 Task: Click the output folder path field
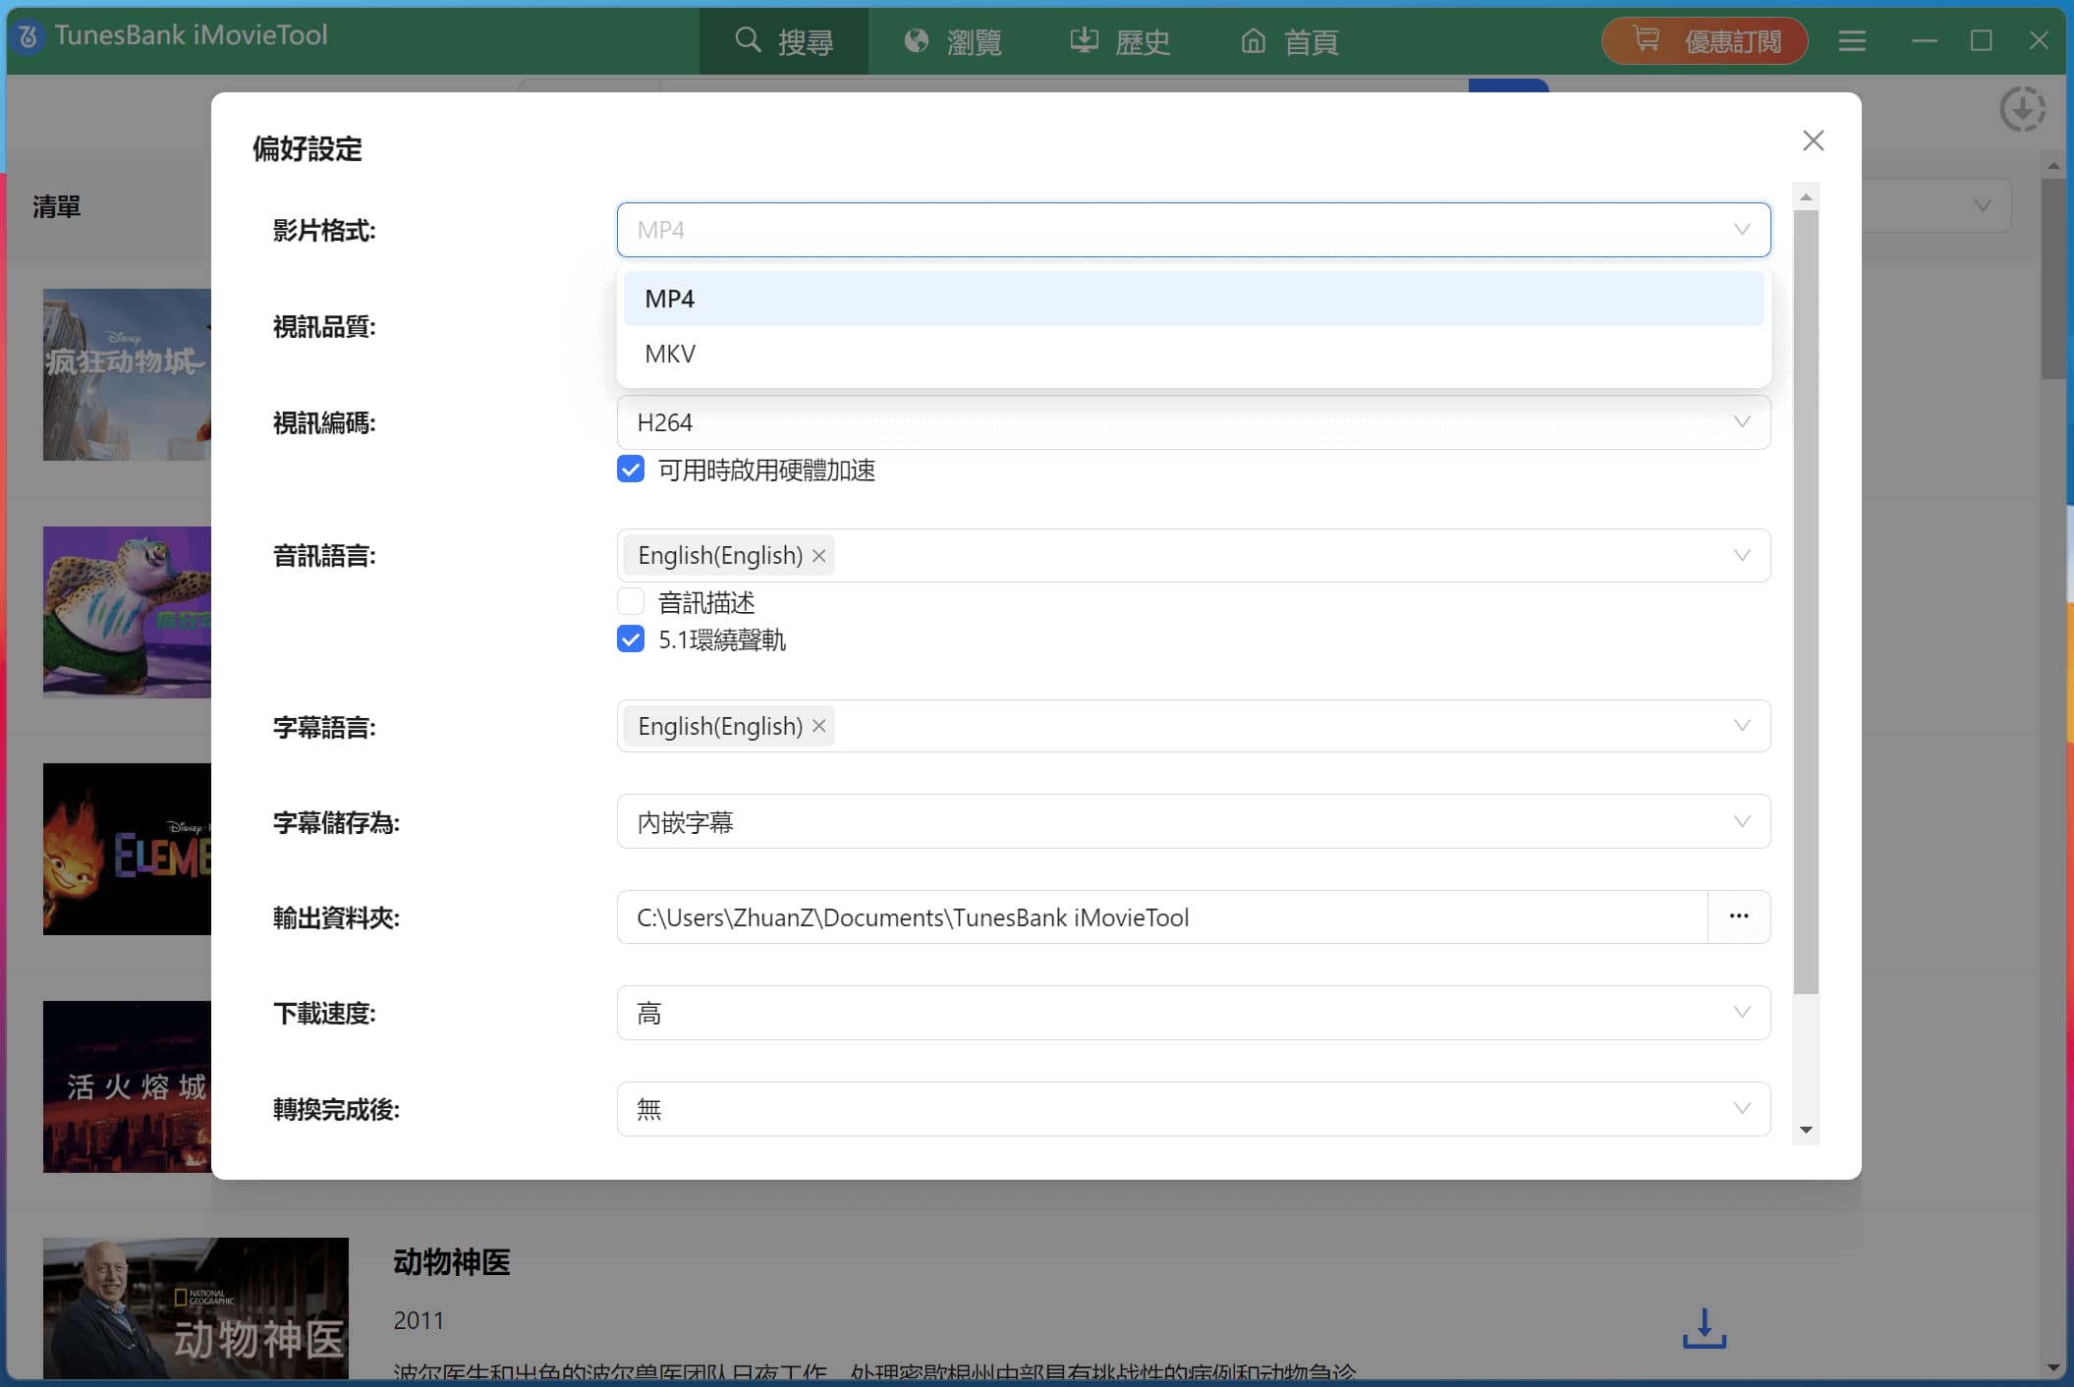[1159, 917]
